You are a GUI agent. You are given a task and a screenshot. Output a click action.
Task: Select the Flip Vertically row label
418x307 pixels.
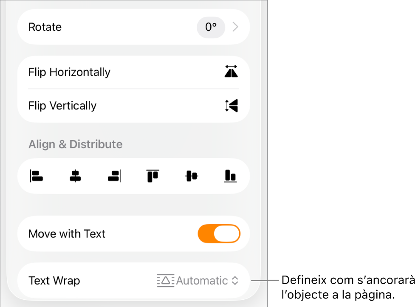62,106
